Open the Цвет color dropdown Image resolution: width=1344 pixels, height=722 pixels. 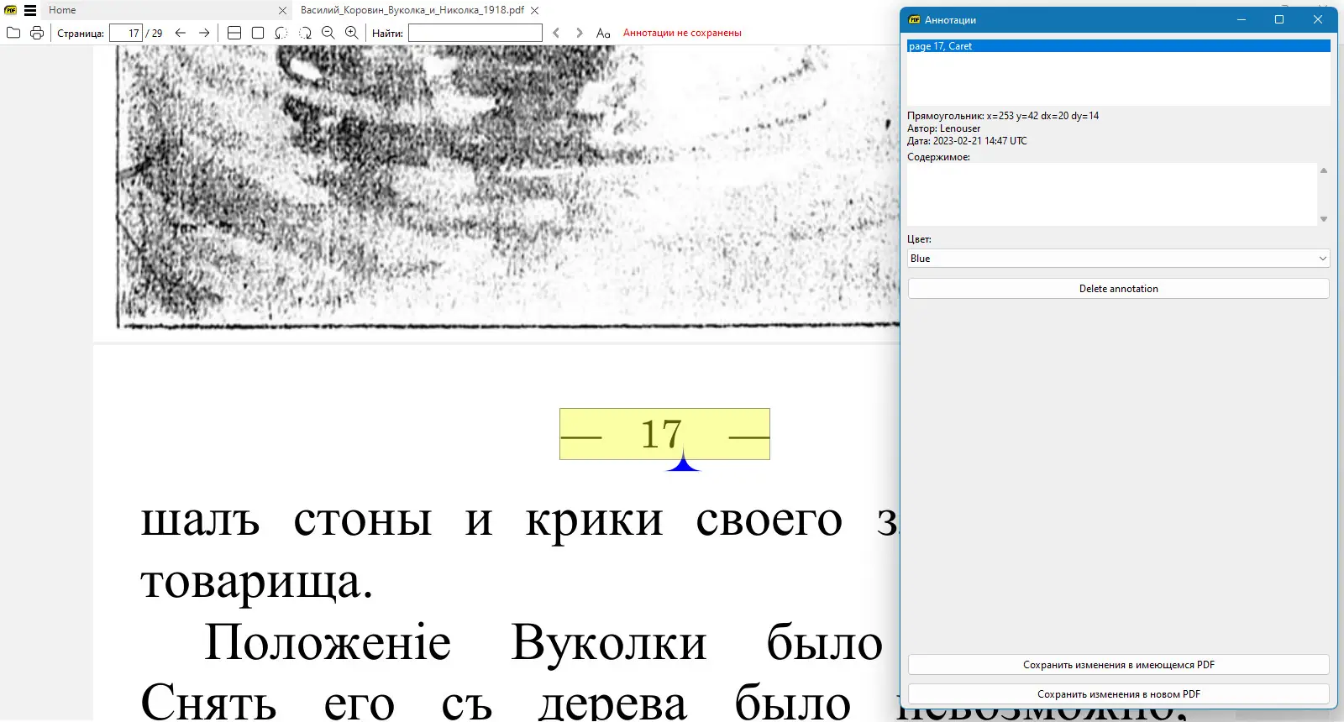tap(1118, 259)
